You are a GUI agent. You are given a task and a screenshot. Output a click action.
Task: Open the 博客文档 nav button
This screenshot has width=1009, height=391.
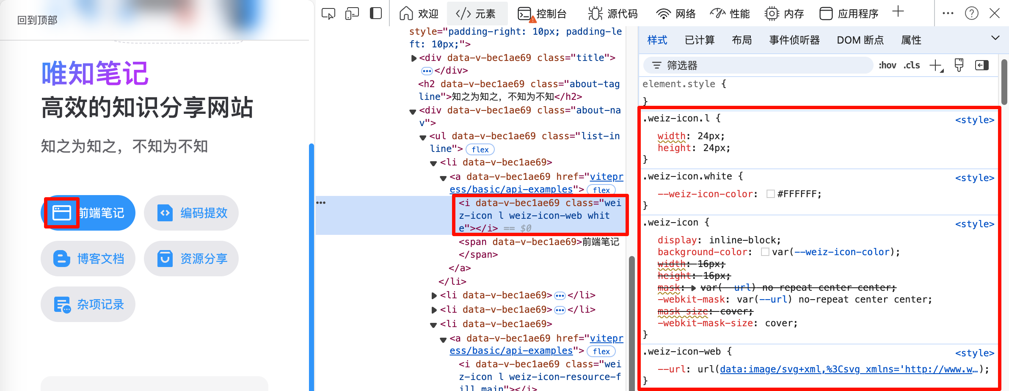(x=88, y=259)
